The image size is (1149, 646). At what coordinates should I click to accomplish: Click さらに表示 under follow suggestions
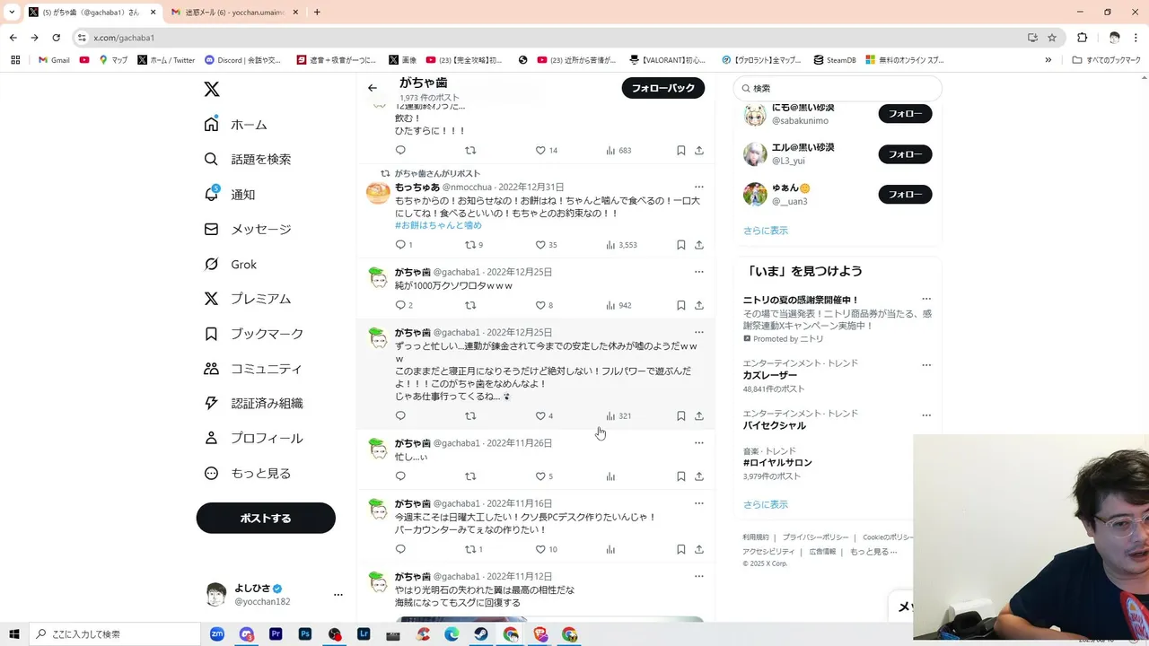click(766, 231)
